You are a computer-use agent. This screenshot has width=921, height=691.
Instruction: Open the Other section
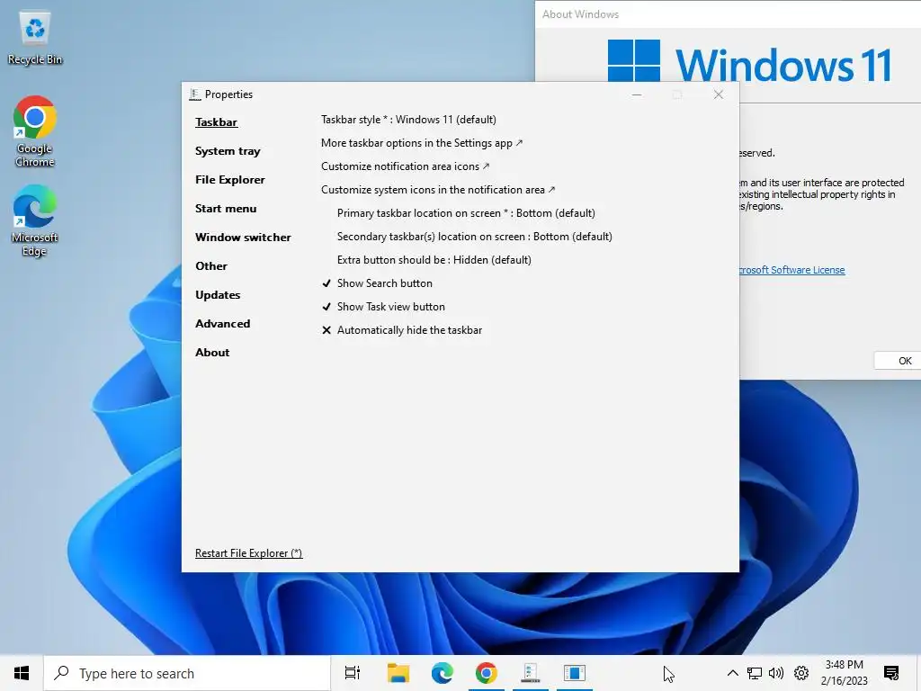[211, 266]
